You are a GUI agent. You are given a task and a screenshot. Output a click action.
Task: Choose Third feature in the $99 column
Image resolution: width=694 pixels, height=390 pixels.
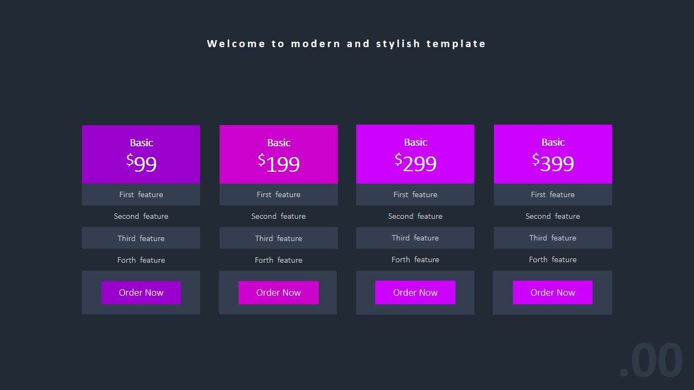tap(141, 238)
